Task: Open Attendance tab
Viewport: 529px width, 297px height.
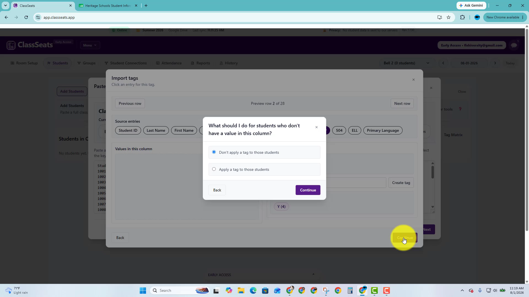Action: tap(169, 63)
